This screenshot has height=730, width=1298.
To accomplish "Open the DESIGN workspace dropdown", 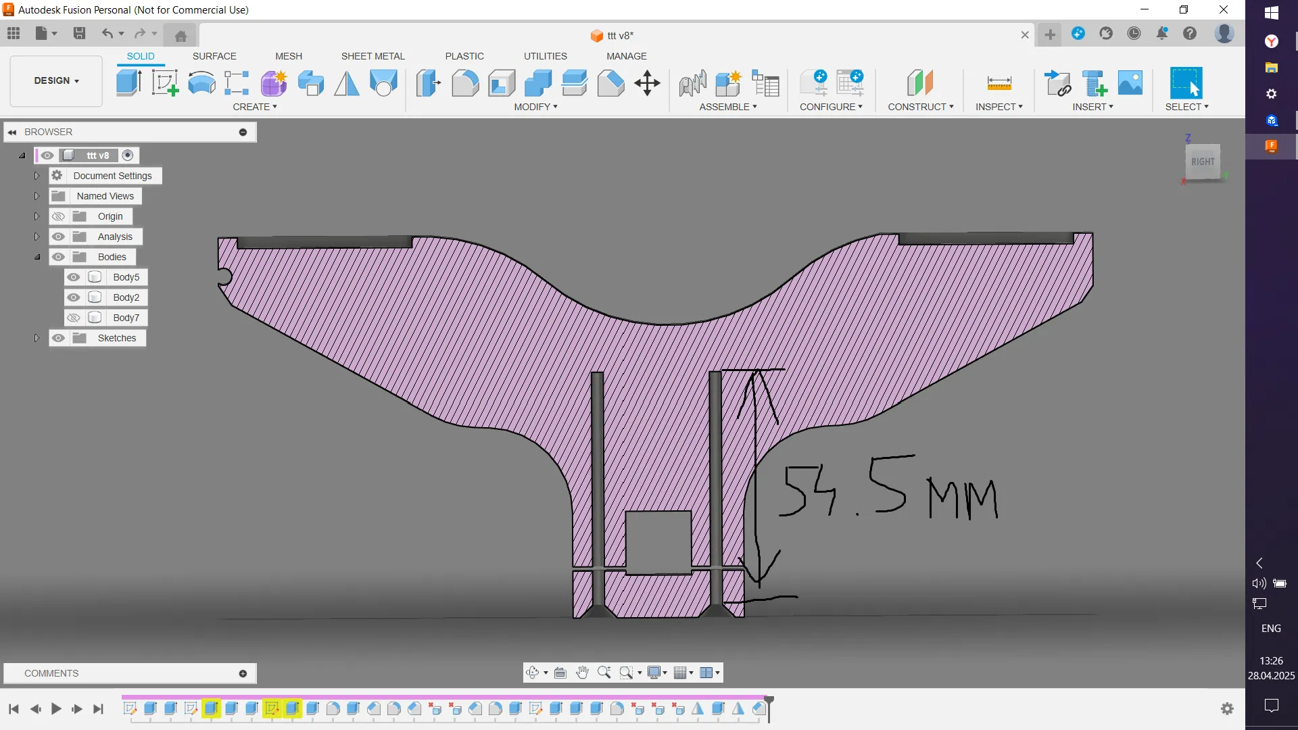I will [x=57, y=80].
